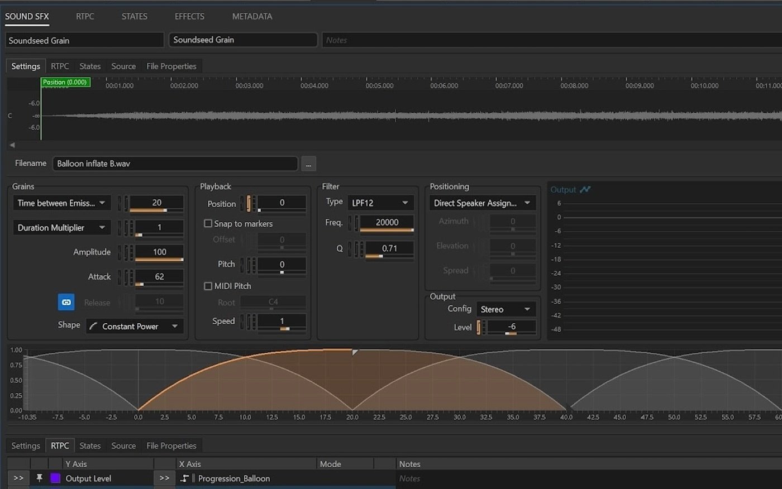Click the attack/release link icon
Image resolution: width=782 pixels, height=489 pixels.
click(66, 302)
